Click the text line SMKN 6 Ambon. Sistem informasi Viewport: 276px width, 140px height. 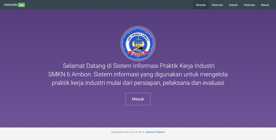click(138, 74)
